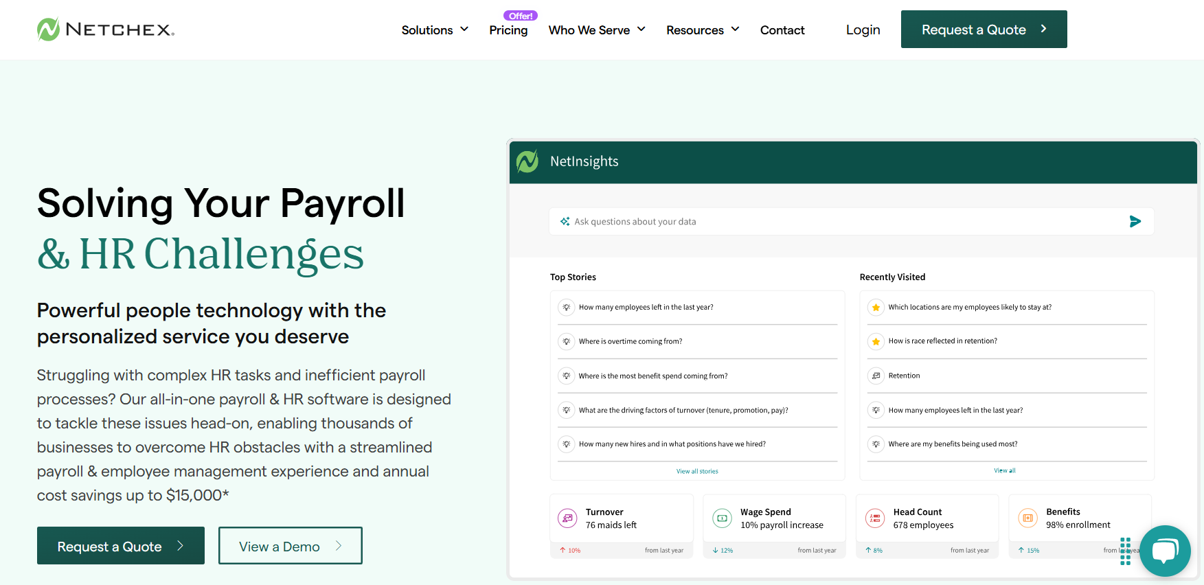Screen dimensions: 1204x585
Task: Click the Benefits "98% enrollment" text
Action: coord(1078,525)
